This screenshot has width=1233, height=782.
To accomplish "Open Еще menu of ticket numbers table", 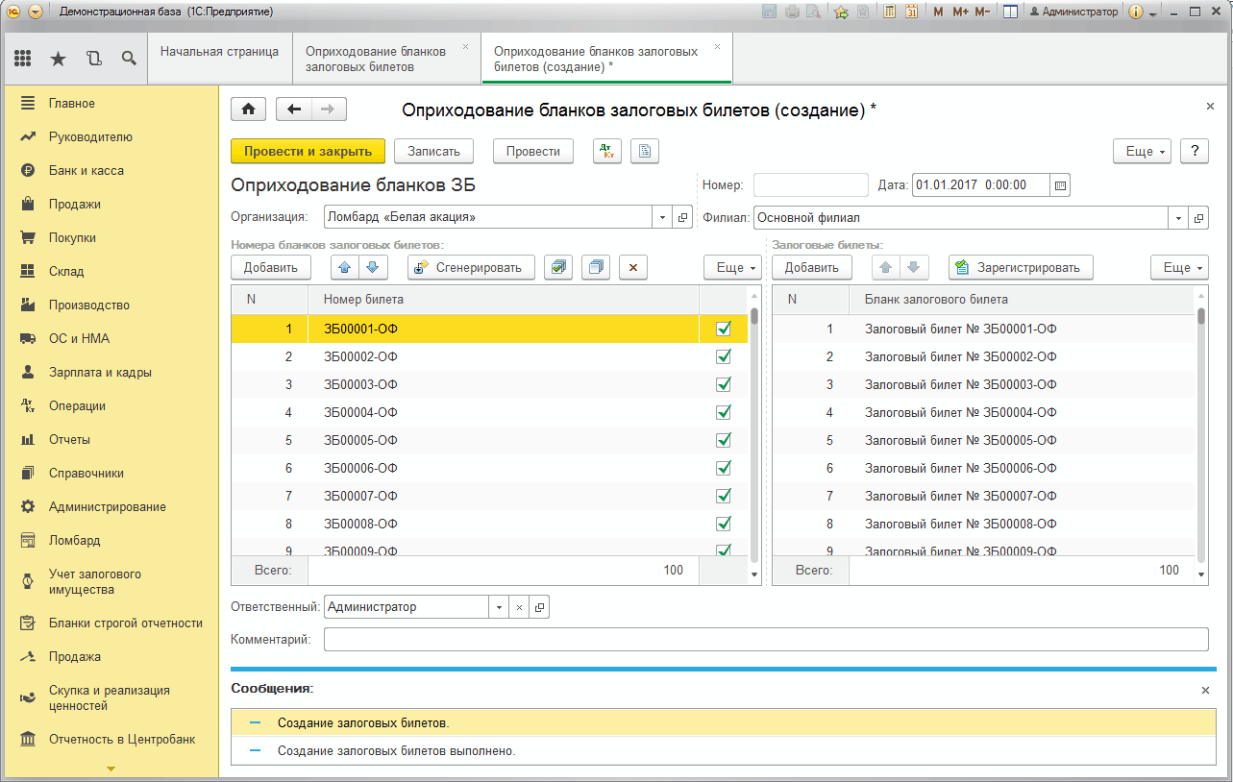I will (733, 267).
